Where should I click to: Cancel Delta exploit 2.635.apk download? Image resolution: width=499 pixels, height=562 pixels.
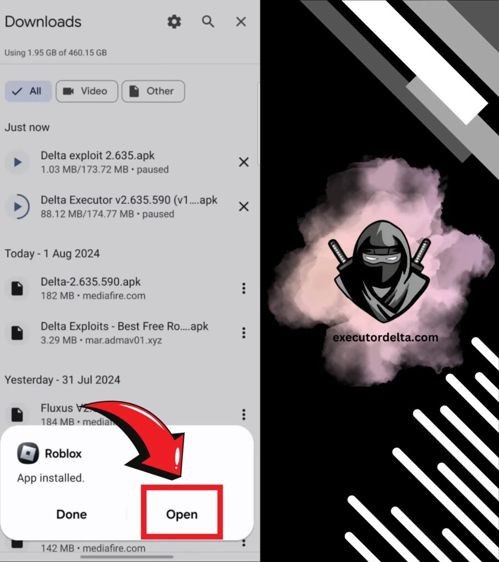click(243, 162)
